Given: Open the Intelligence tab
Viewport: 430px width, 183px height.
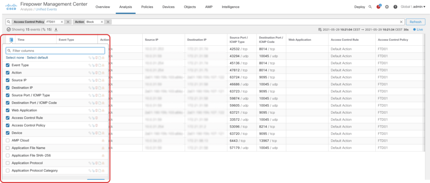Looking at the screenshot, I should [x=231, y=7].
